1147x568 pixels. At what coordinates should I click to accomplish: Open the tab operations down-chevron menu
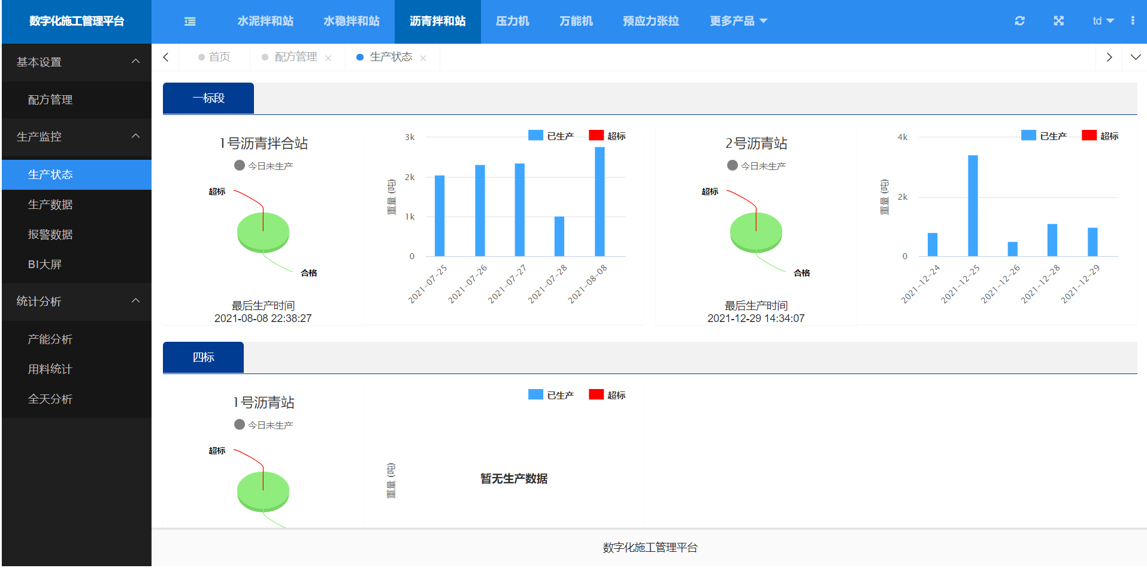tap(1136, 57)
